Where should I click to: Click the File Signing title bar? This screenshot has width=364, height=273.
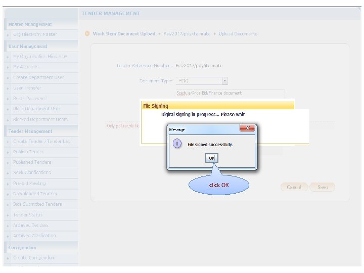(x=218, y=106)
